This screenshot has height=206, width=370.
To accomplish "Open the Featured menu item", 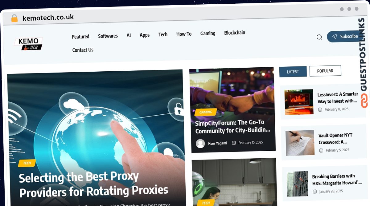I will tap(80, 37).
